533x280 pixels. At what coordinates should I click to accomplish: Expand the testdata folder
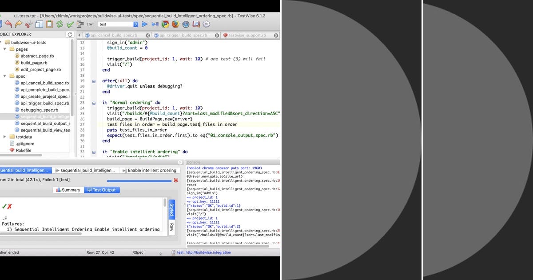coord(4,136)
